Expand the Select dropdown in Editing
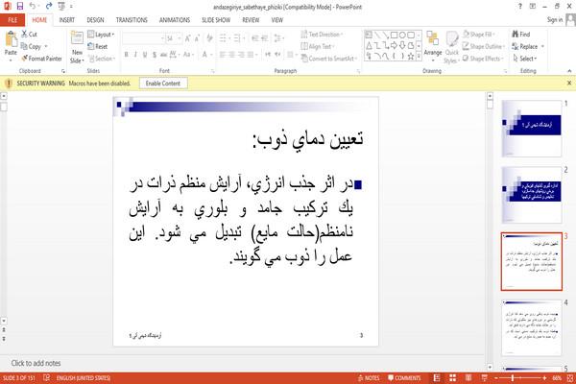The width and height of the screenshot is (576, 384). point(524,59)
